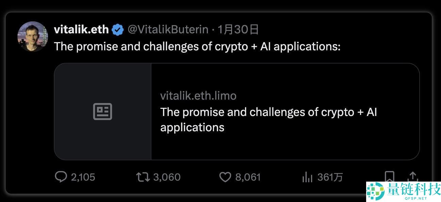441x202 pixels.
Task: Click the 361万 views count
Action: pyautogui.click(x=330, y=177)
